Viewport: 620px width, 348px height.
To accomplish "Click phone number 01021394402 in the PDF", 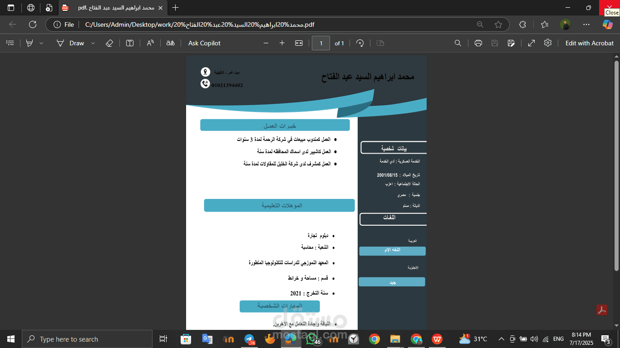I will coord(227,85).
